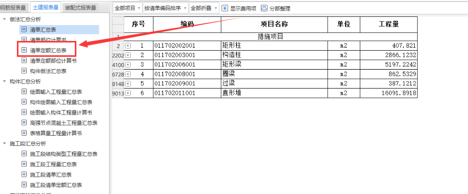Open 清单定额汇总表 report

[x=48, y=51]
